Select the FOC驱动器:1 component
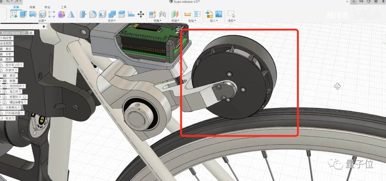This screenshot has width=386, height=181. pyautogui.click(x=14, y=113)
